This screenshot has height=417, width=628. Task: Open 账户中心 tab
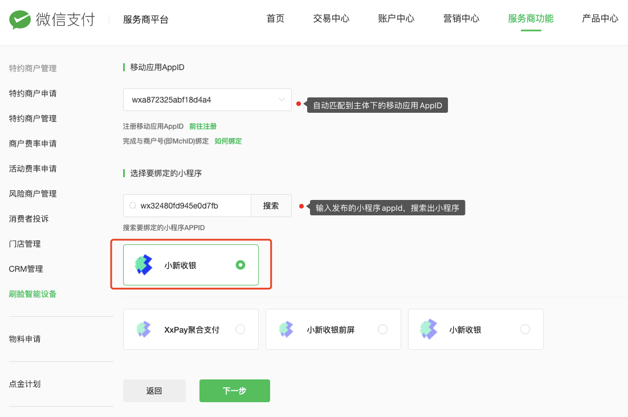tap(396, 18)
